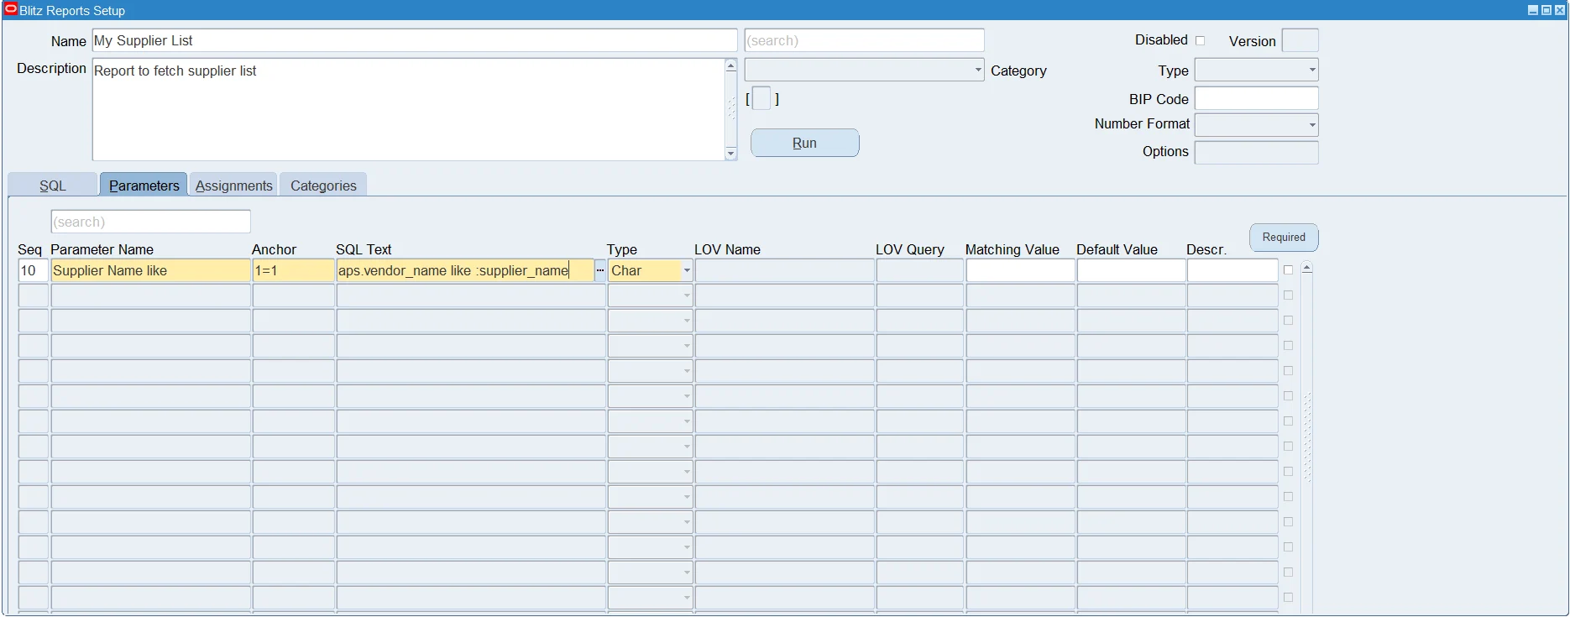This screenshot has width=1570, height=617.
Task: Click the Description scrollbar up arrow
Action: pos(730,65)
